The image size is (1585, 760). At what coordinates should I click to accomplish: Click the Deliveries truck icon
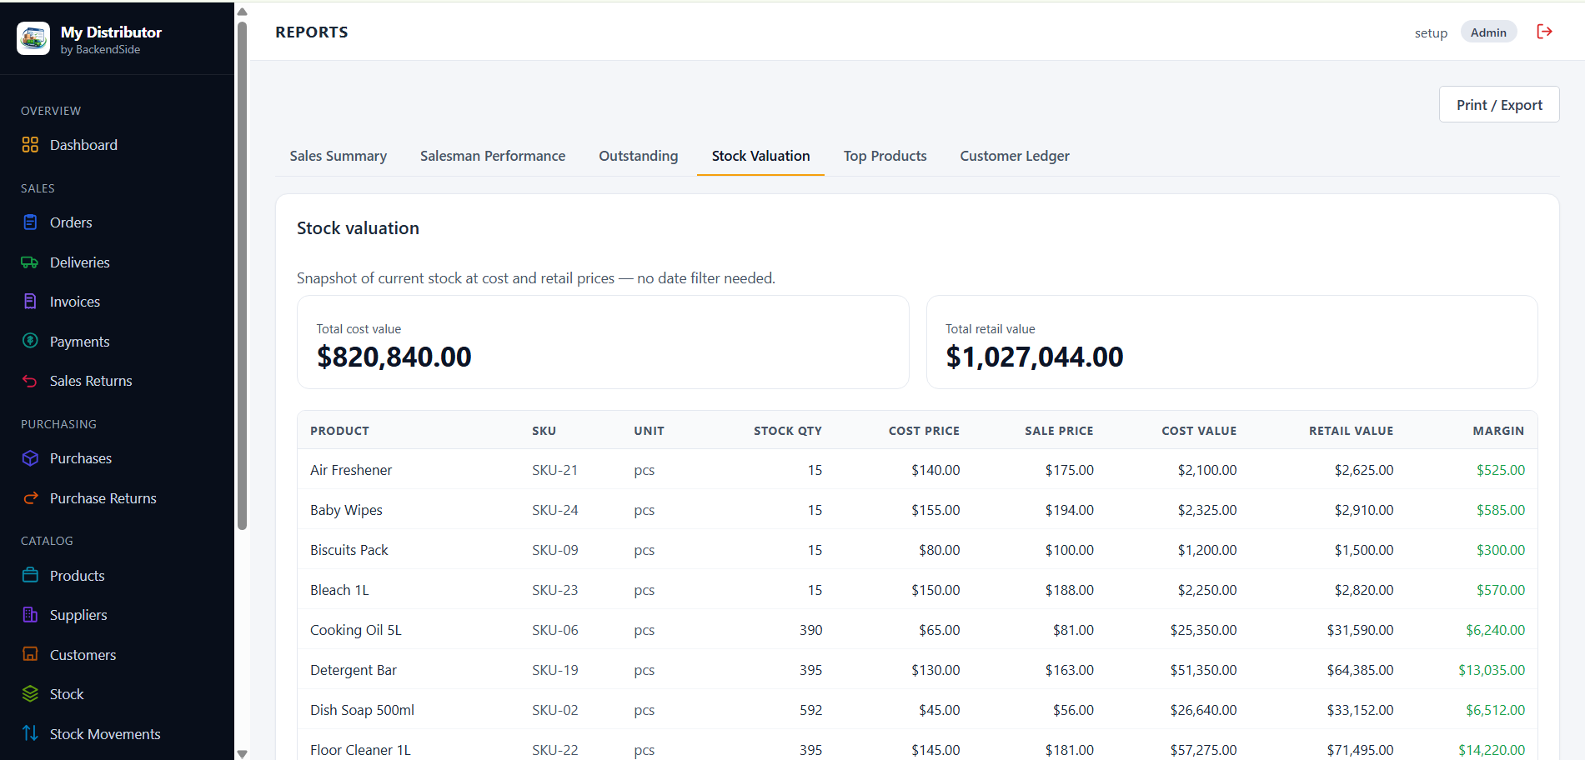(x=30, y=262)
